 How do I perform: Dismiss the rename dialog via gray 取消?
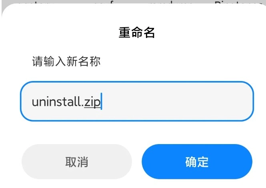[x=77, y=162]
